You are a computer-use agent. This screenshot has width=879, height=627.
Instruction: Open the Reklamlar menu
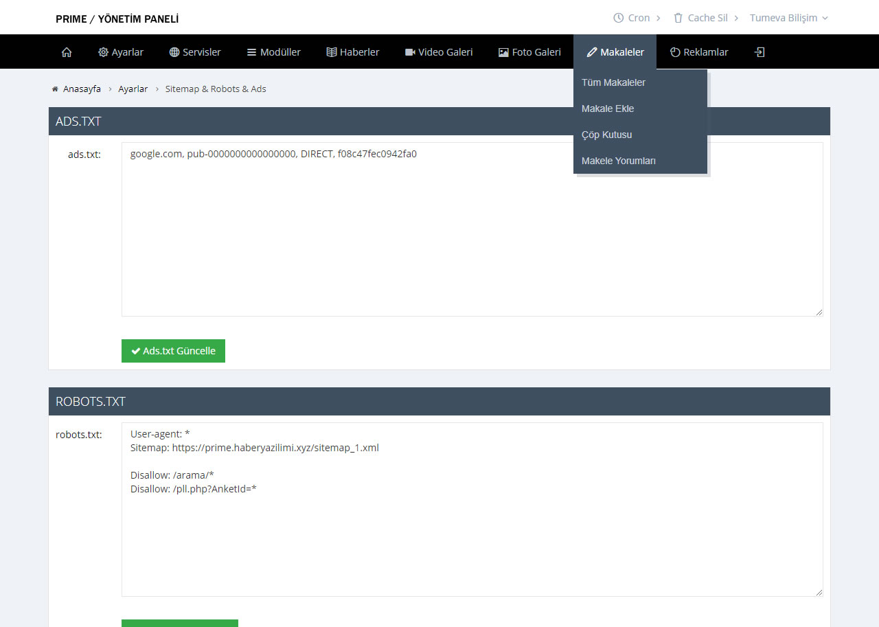click(699, 52)
